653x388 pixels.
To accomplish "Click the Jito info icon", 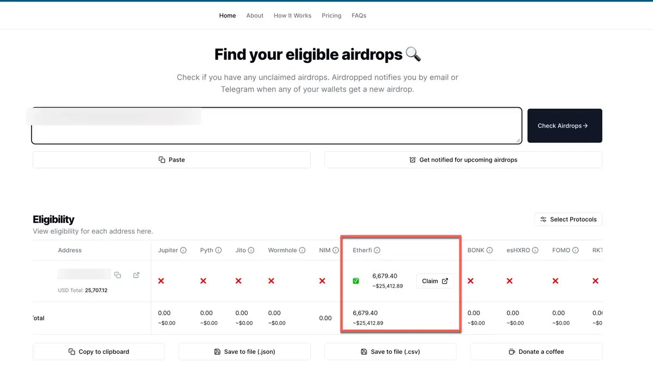I will tap(251, 251).
